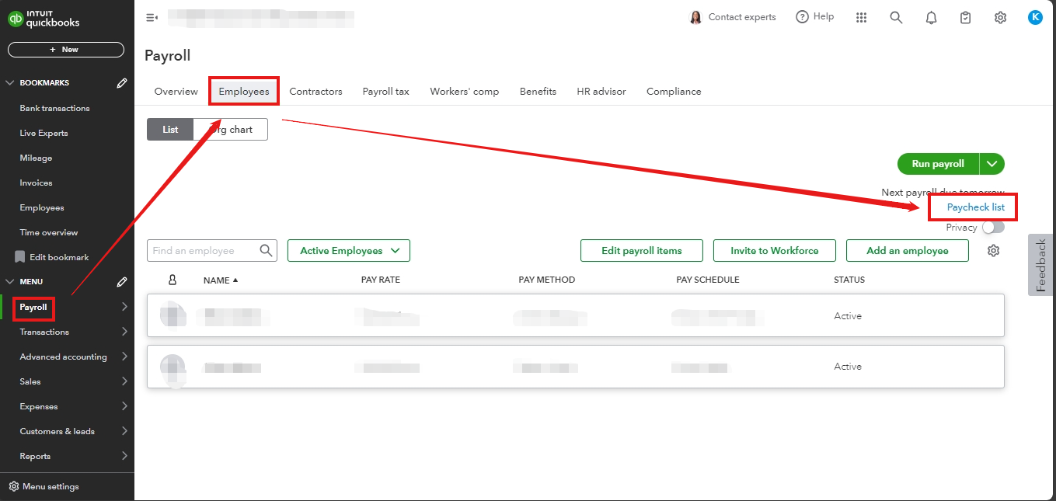The height and width of the screenshot is (501, 1056).
Task: Open the Contractors tab
Action: click(x=315, y=92)
